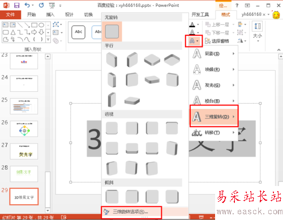This screenshot has width=283, height=220.
Task: Click the Edit Shape icon
Action: (55, 24)
